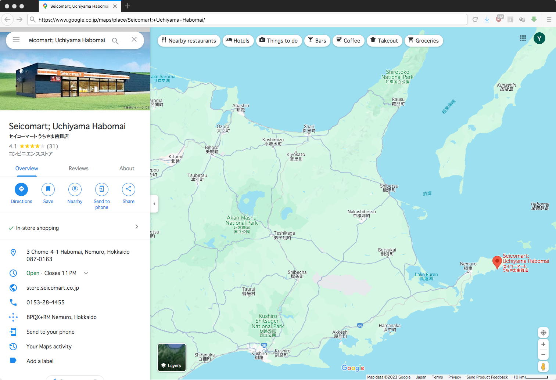Save this place with bookmark icon
Screen dimensions: 556x380
pos(48,189)
